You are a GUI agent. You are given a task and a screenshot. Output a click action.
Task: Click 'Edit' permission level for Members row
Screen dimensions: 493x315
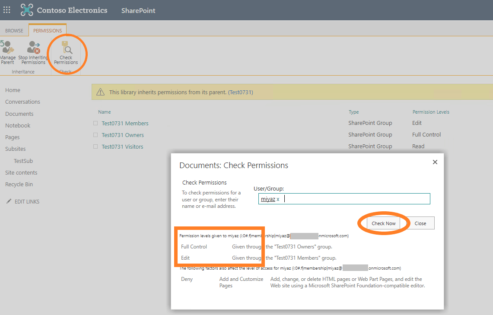(x=417, y=123)
